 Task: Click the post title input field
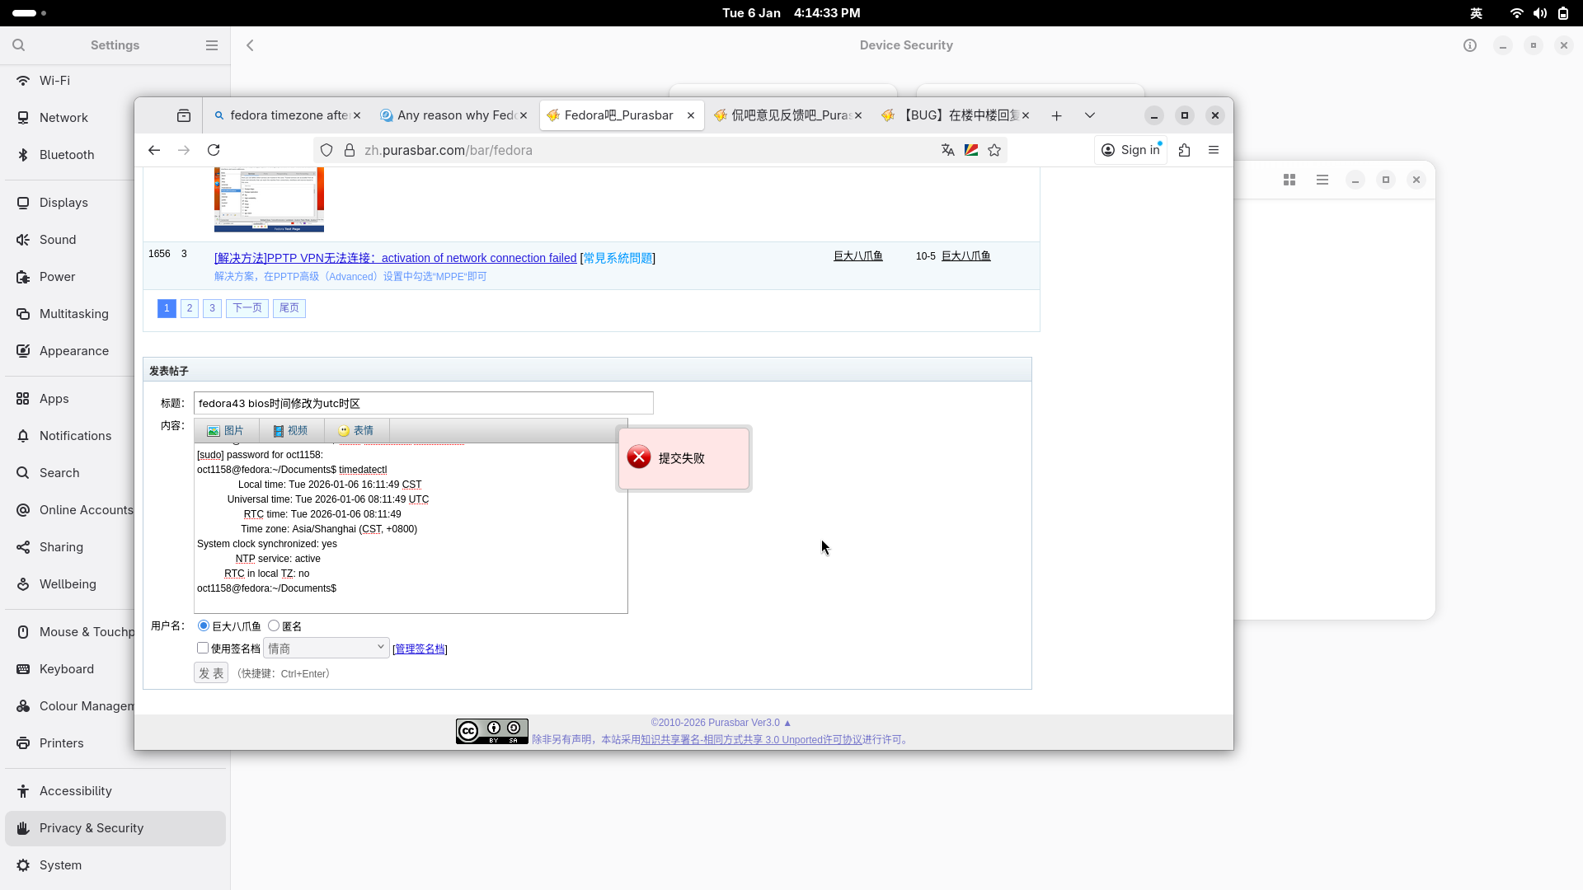pyautogui.click(x=423, y=403)
